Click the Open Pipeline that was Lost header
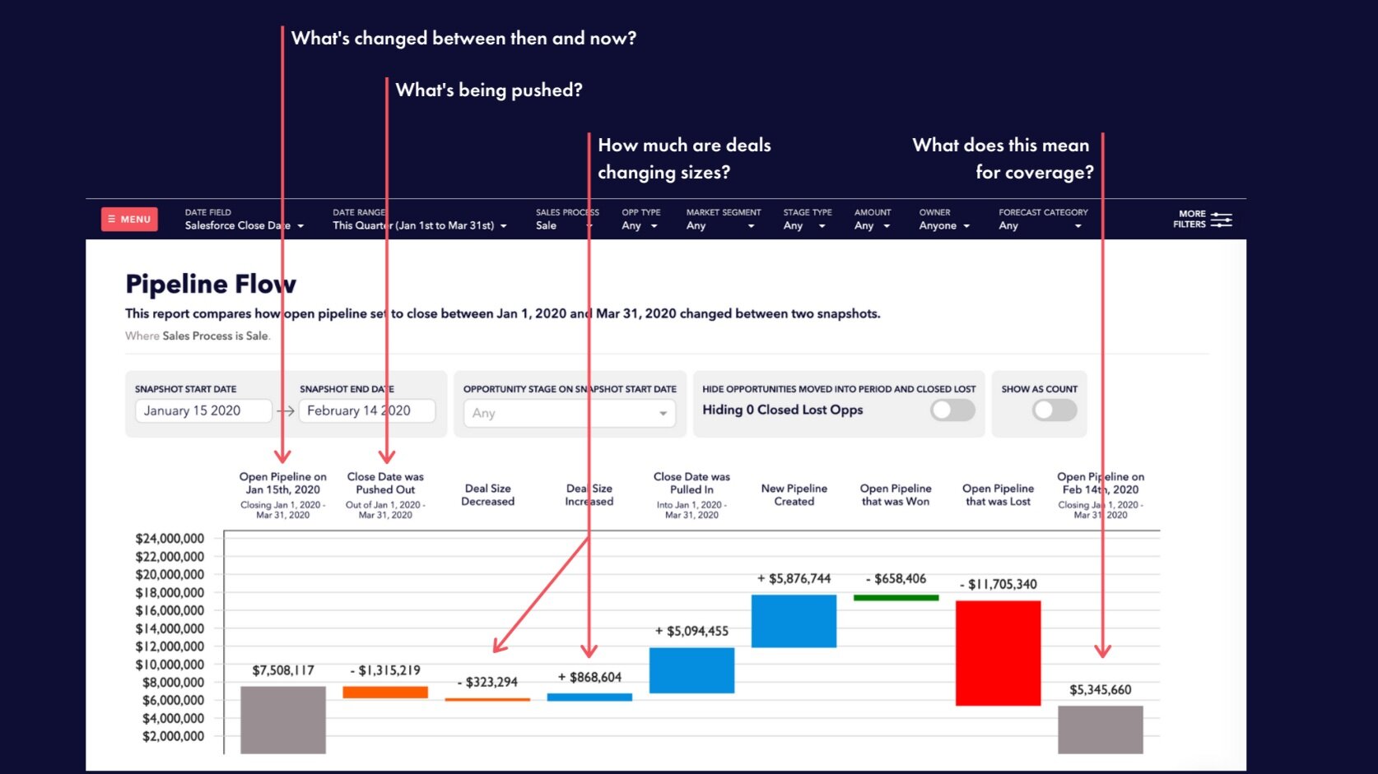Viewport: 1378px width, 774px height. point(998,494)
